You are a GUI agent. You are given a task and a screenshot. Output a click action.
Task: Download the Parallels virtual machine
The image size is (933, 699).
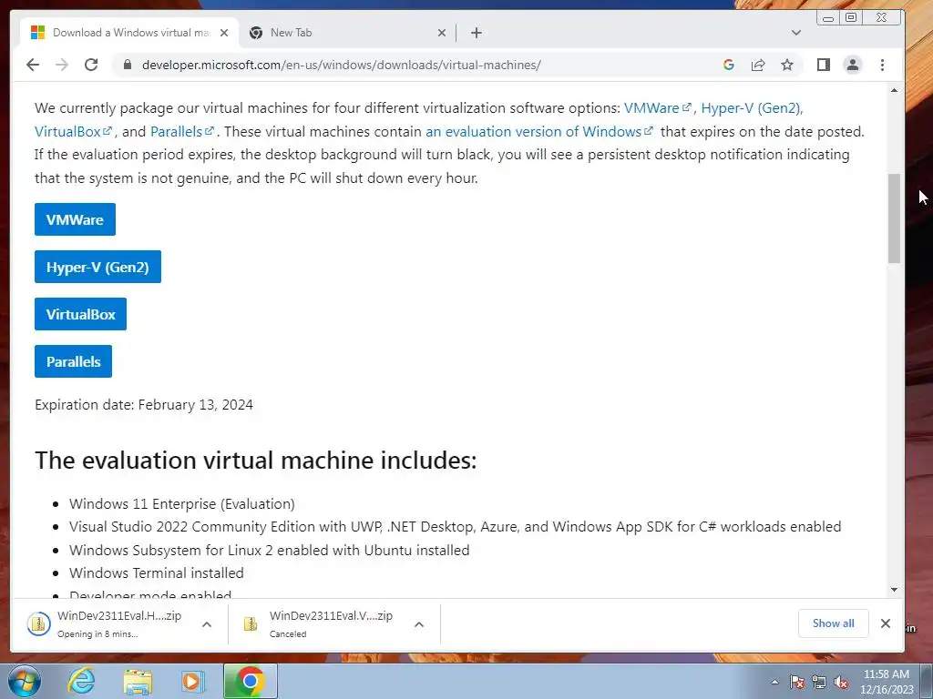[73, 361]
